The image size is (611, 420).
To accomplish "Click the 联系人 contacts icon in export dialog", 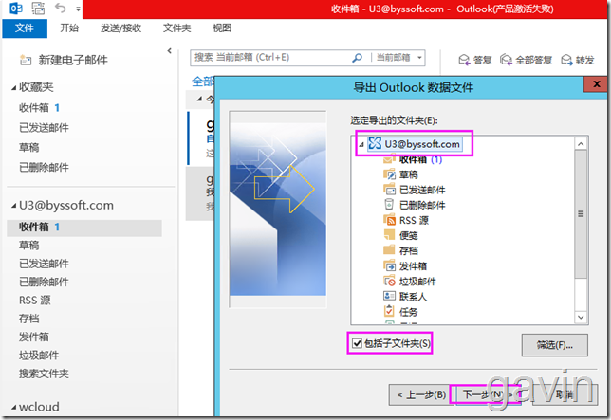I will coord(389,296).
